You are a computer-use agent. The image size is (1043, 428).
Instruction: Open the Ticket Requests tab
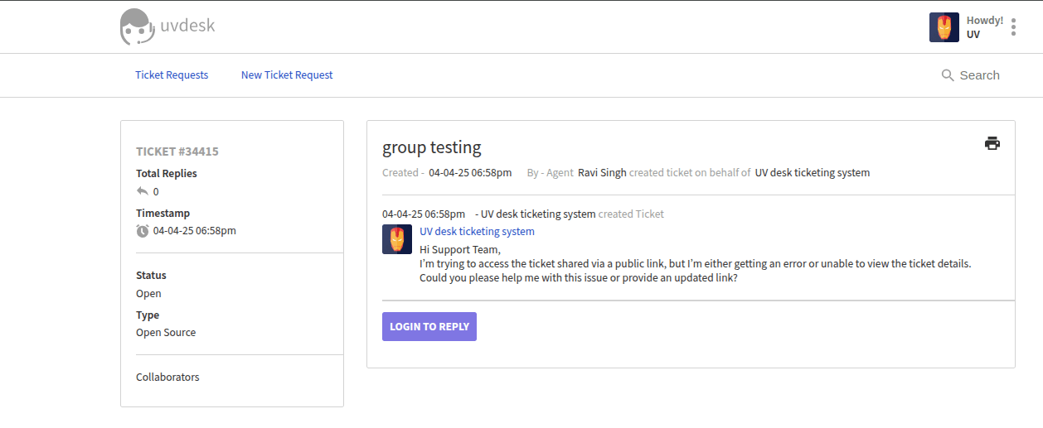pos(172,75)
